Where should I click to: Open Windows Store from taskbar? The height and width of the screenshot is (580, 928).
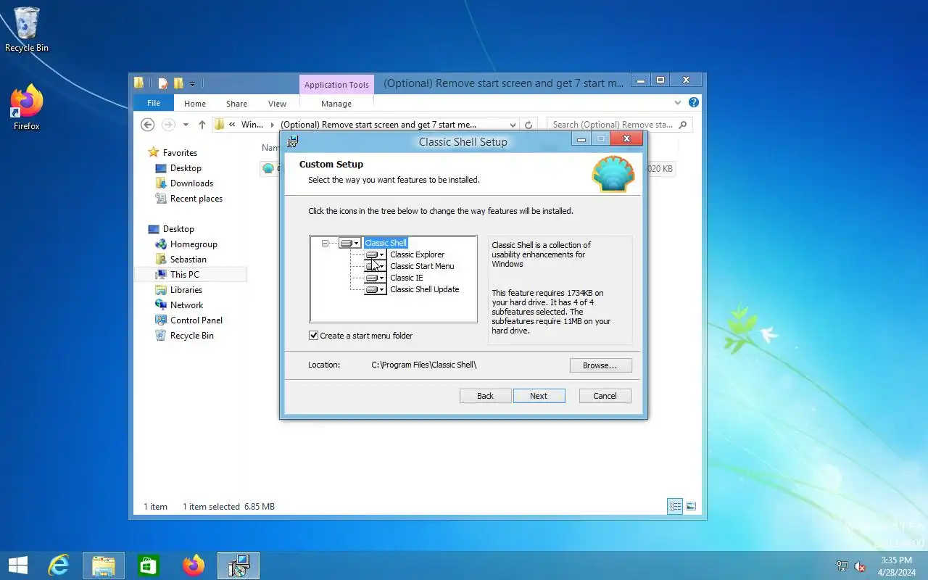coord(148,565)
